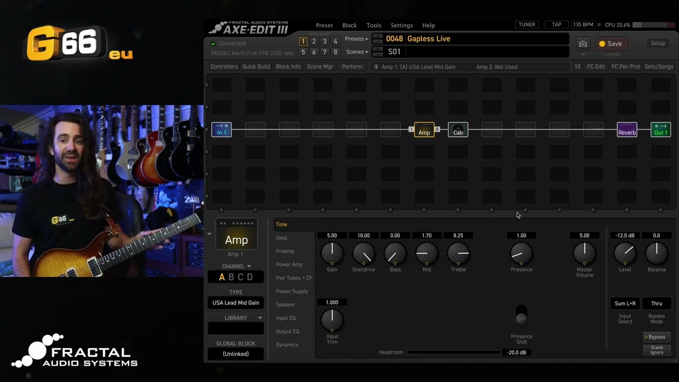The width and height of the screenshot is (679, 382).
Task: Click the large Amp 1 block icon
Action: [x=237, y=235]
